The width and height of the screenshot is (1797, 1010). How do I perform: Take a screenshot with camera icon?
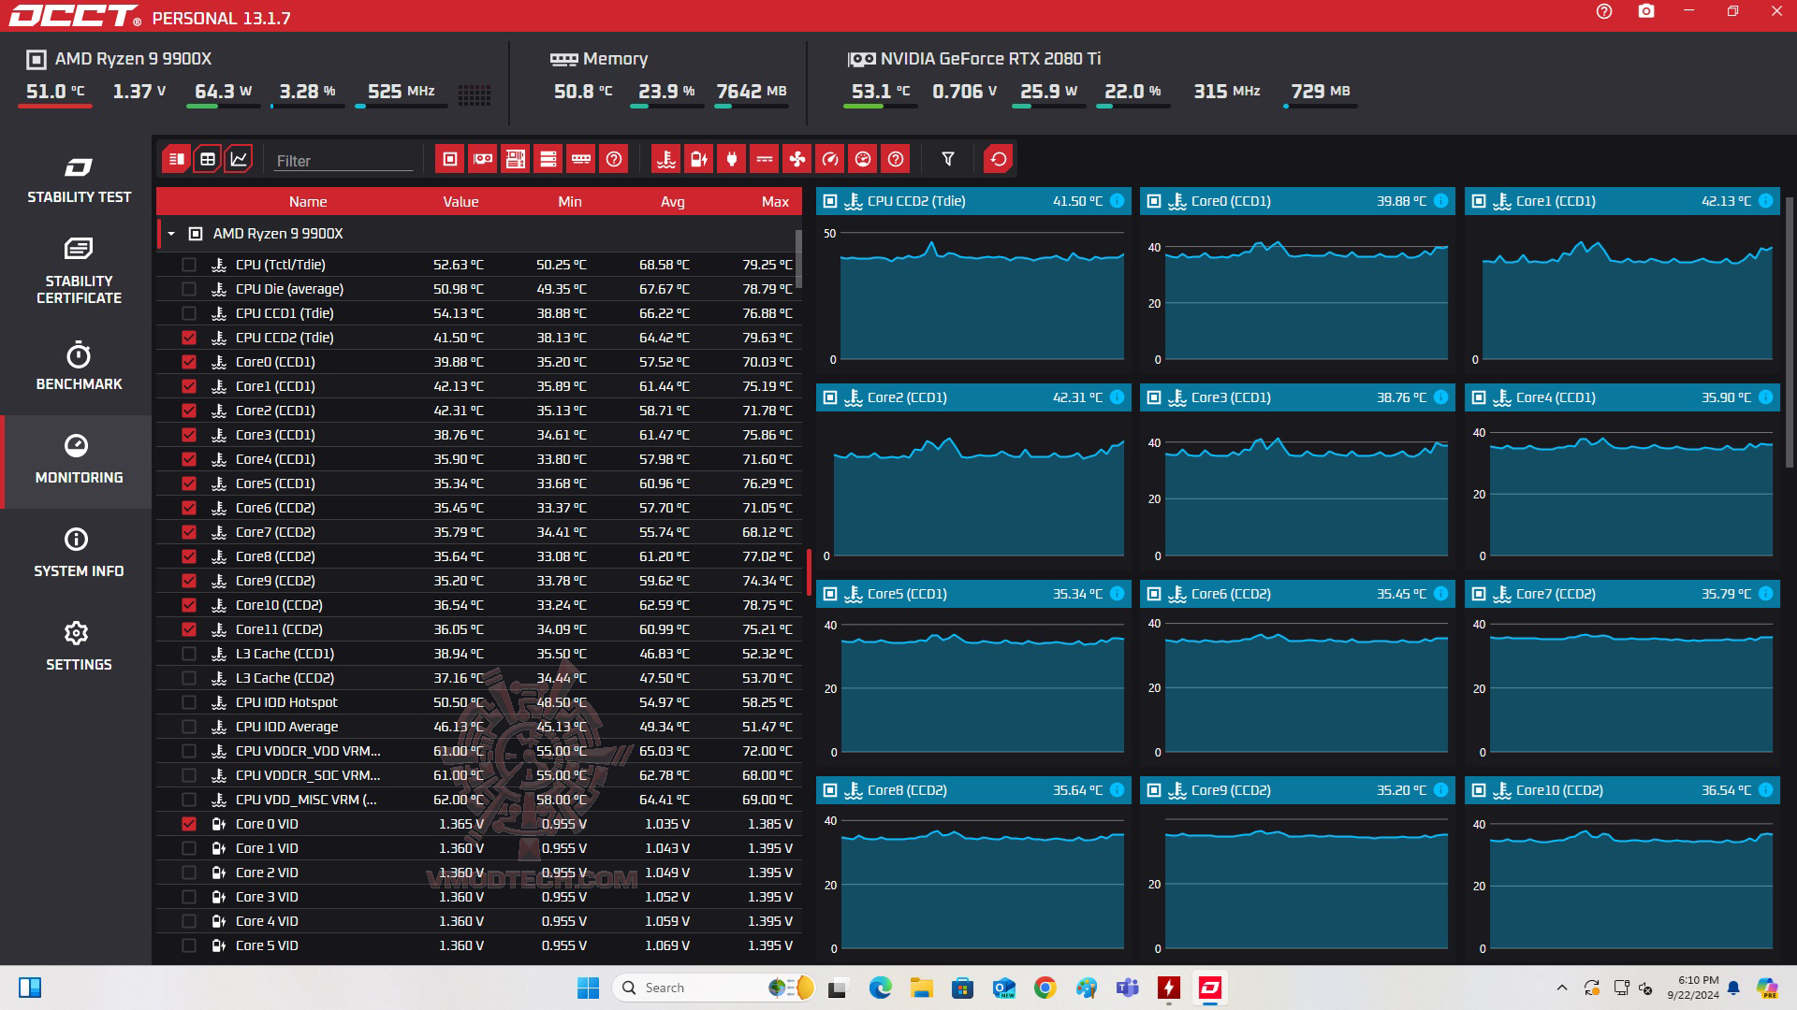[x=1646, y=12]
